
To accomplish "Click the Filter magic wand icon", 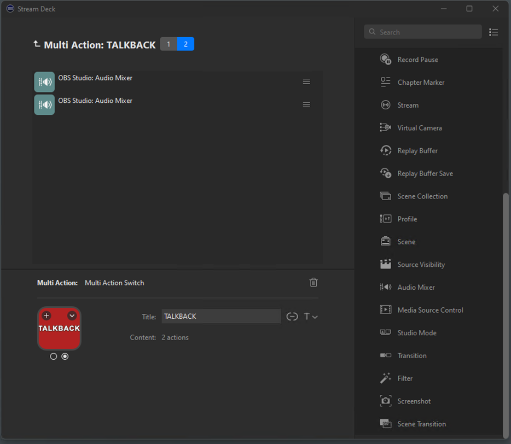I will (385, 378).
